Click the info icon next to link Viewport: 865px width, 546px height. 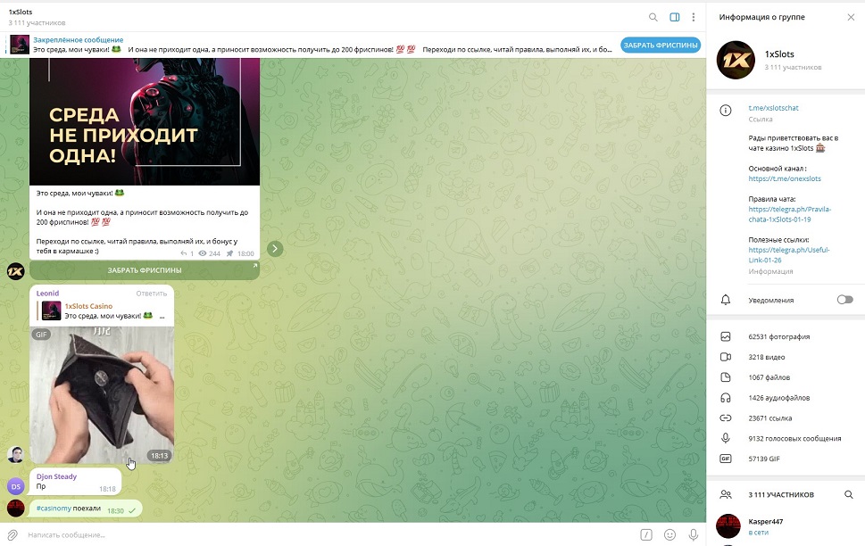726,111
